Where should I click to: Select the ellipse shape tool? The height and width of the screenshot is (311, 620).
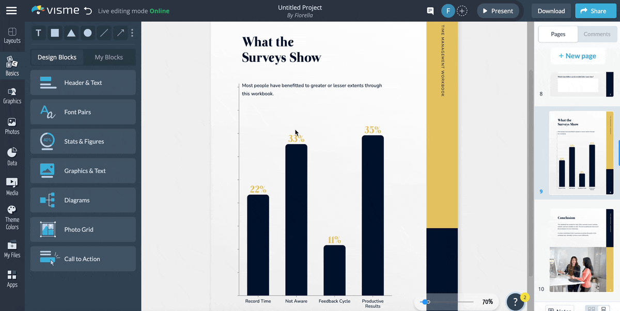pos(87,33)
